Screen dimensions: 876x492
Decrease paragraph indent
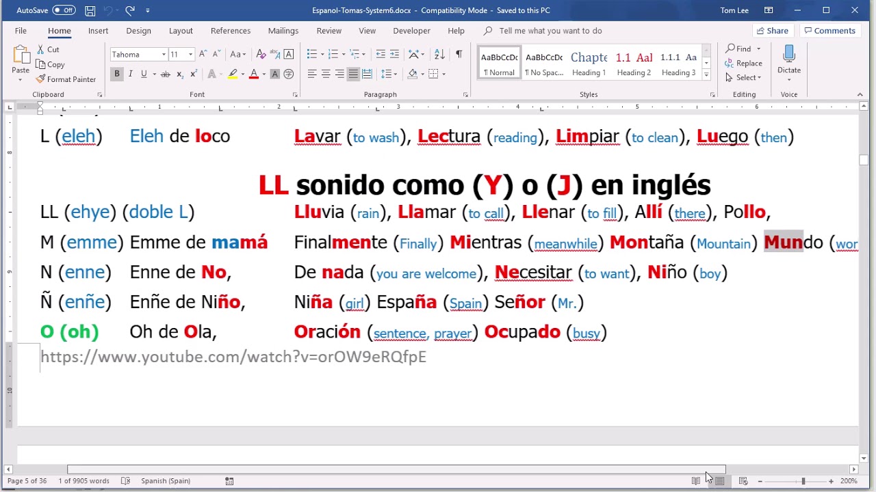(x=381, y=54)
